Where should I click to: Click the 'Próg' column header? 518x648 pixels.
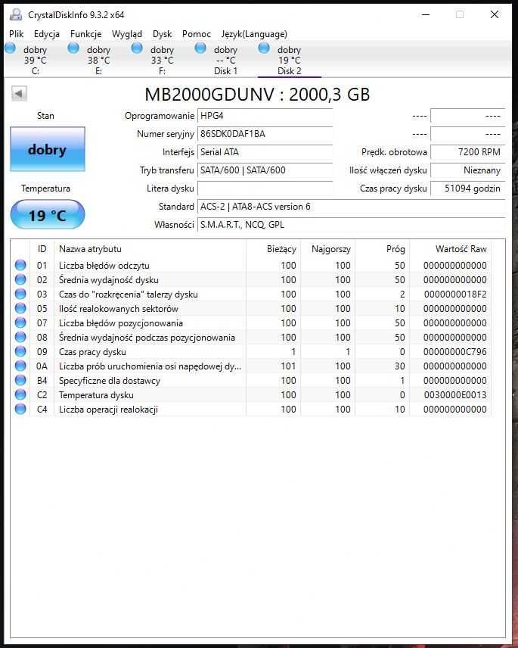(382, 249)
